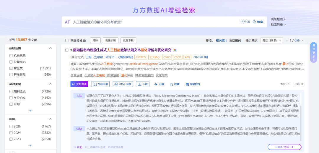Open the 每页 20 条 dropdown
This screenshot has width=319, height=153.
(272, 40)
